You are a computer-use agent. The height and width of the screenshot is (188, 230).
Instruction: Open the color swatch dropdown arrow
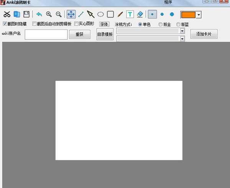[x=199, y=15]
